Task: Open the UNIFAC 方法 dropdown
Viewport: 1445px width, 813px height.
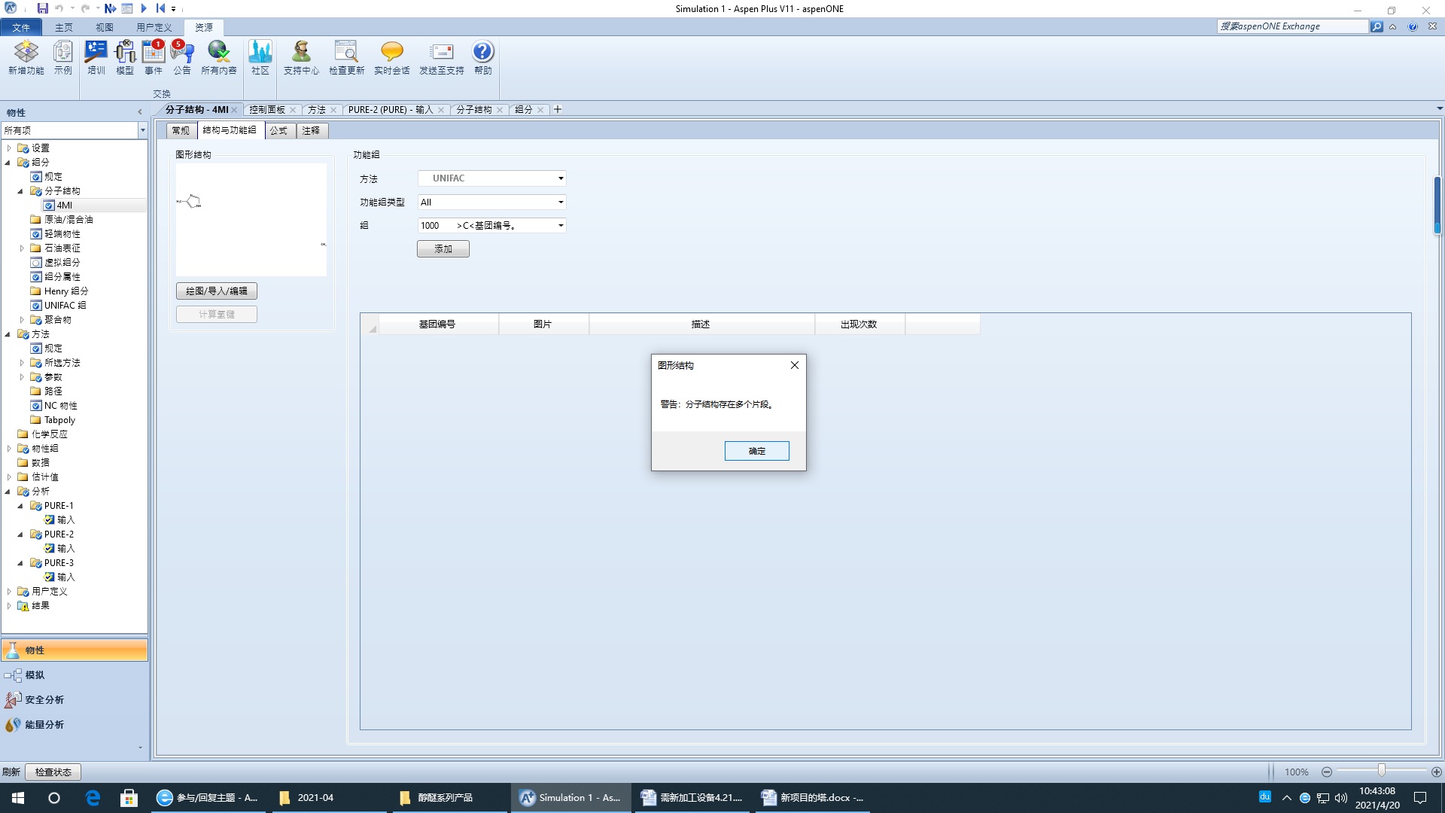Action: coord(560,178)
